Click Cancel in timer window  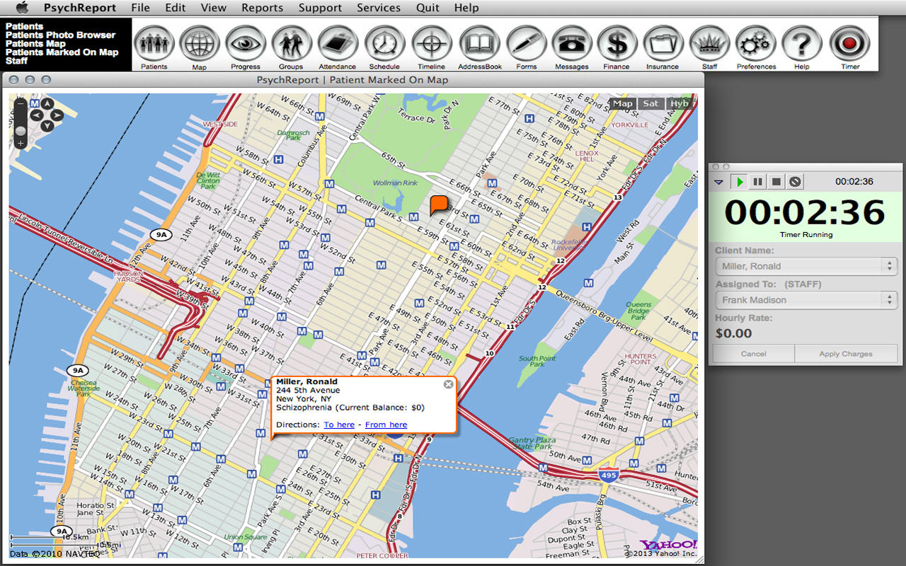pyautogui.click(x=754, y=354)
